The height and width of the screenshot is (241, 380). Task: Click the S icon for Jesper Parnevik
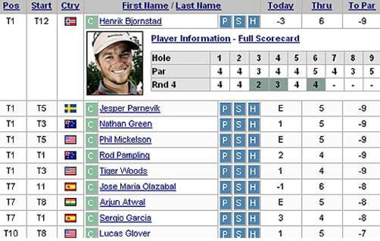[239, 109]
